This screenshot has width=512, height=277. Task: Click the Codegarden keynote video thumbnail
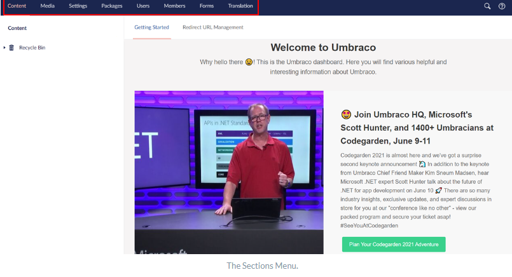pyautogui.click(x=229, y=172)
